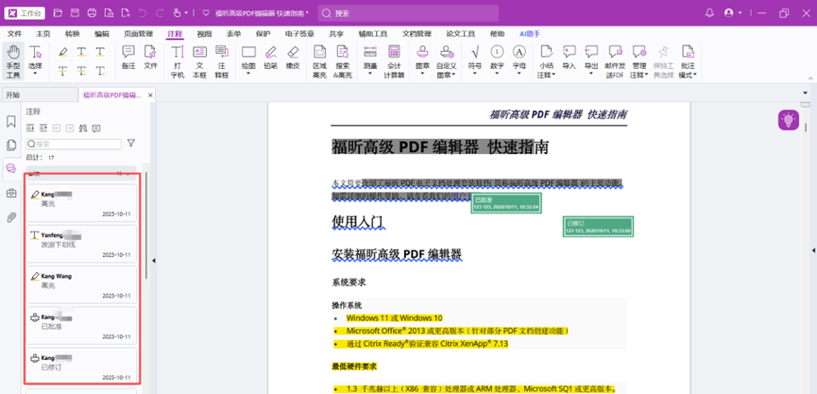Go to the Start (开始) document tab

tap(12, 95)
